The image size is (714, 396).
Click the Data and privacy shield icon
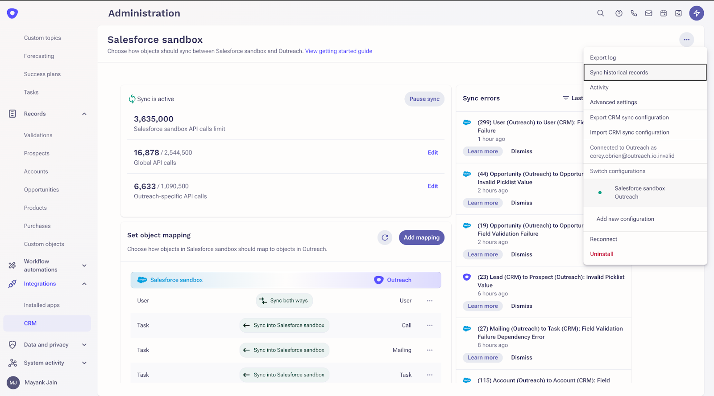pos(12,345)
